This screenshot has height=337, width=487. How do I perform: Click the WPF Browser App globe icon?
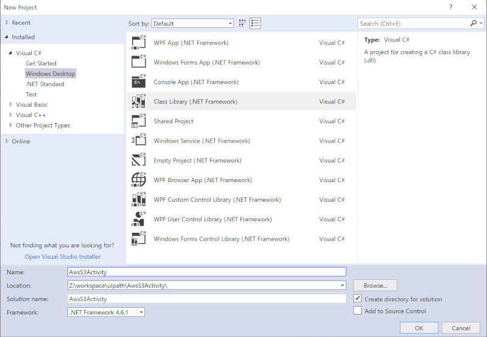tap(139, 180)
